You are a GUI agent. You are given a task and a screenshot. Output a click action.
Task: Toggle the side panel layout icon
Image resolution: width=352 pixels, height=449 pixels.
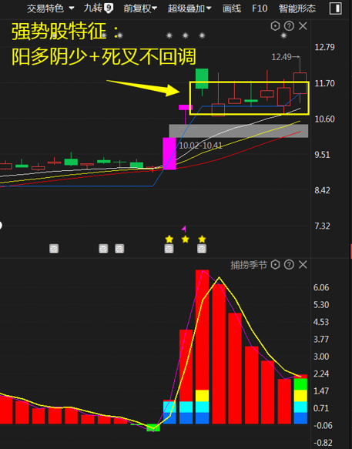(335, 8)
